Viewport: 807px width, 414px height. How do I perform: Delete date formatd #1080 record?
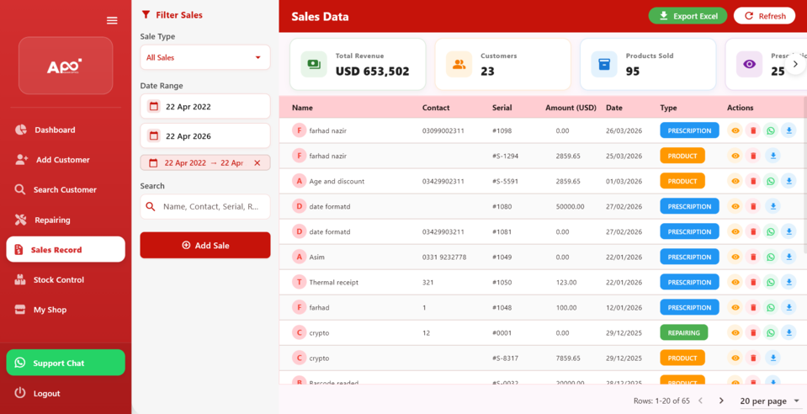click(753, 206)
